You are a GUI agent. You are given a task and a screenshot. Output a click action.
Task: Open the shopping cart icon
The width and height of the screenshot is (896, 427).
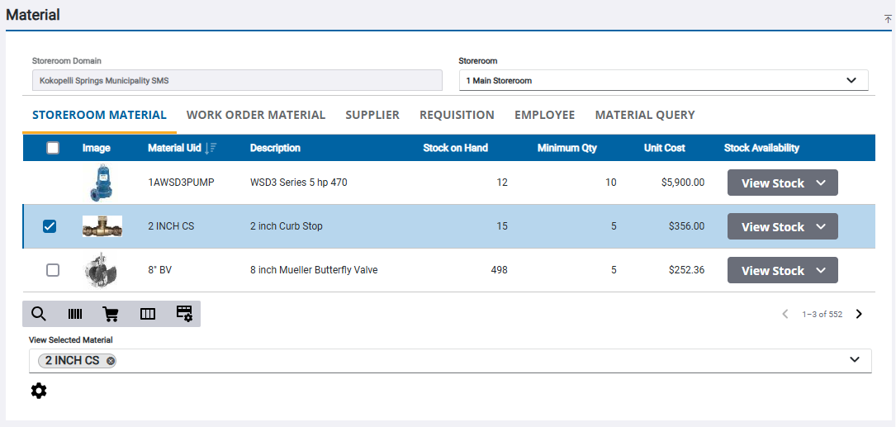[110, 314]
